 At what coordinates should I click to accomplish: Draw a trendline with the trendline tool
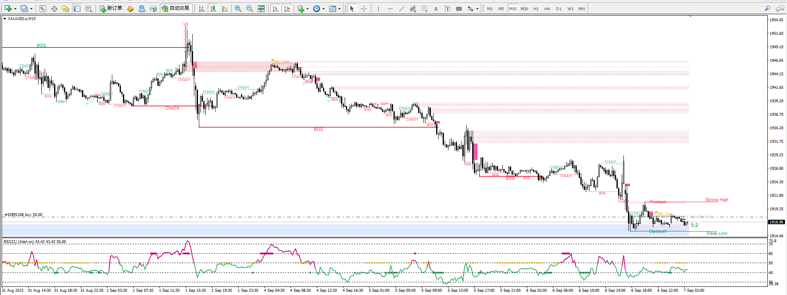coord(401,9)
